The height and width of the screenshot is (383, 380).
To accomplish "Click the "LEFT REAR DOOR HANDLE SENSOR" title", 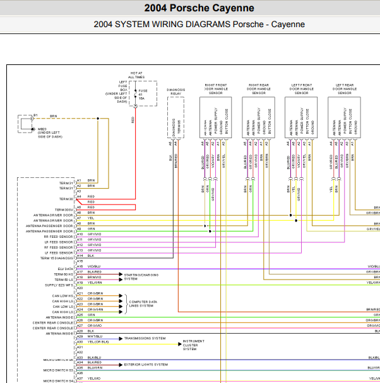I will click(345, 89).
